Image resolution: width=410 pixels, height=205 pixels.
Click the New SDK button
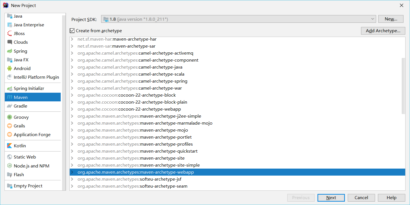point(391,19)
